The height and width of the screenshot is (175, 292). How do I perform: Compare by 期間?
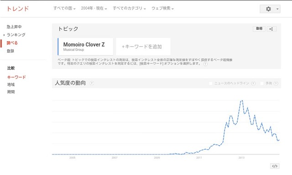coord(11,92)
